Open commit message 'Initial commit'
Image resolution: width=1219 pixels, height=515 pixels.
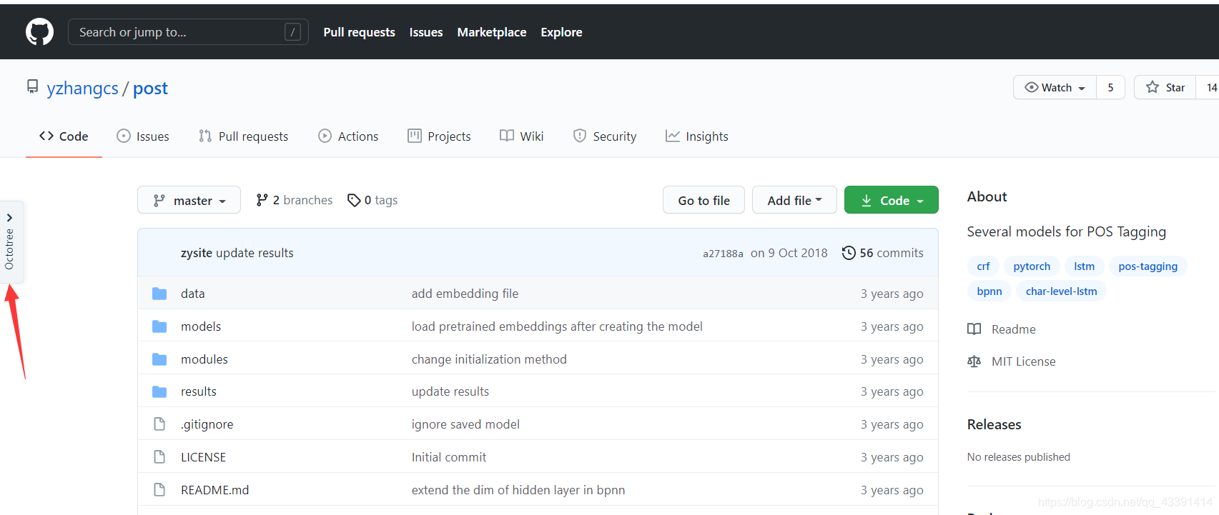(x=449, y=457)
